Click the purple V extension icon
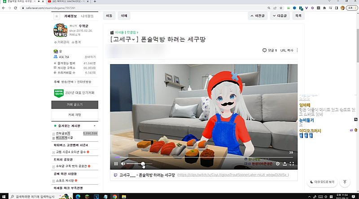359x199 pixels. click(x=306, y=8)
